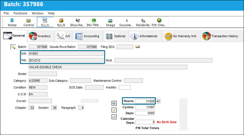244x135 pixels.
Task: Click the Sub-Category field
Action: click(x=81, y=81)
